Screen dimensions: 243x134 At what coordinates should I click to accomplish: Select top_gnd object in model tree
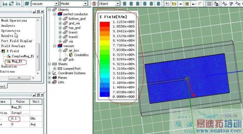(x=74, y=28)
